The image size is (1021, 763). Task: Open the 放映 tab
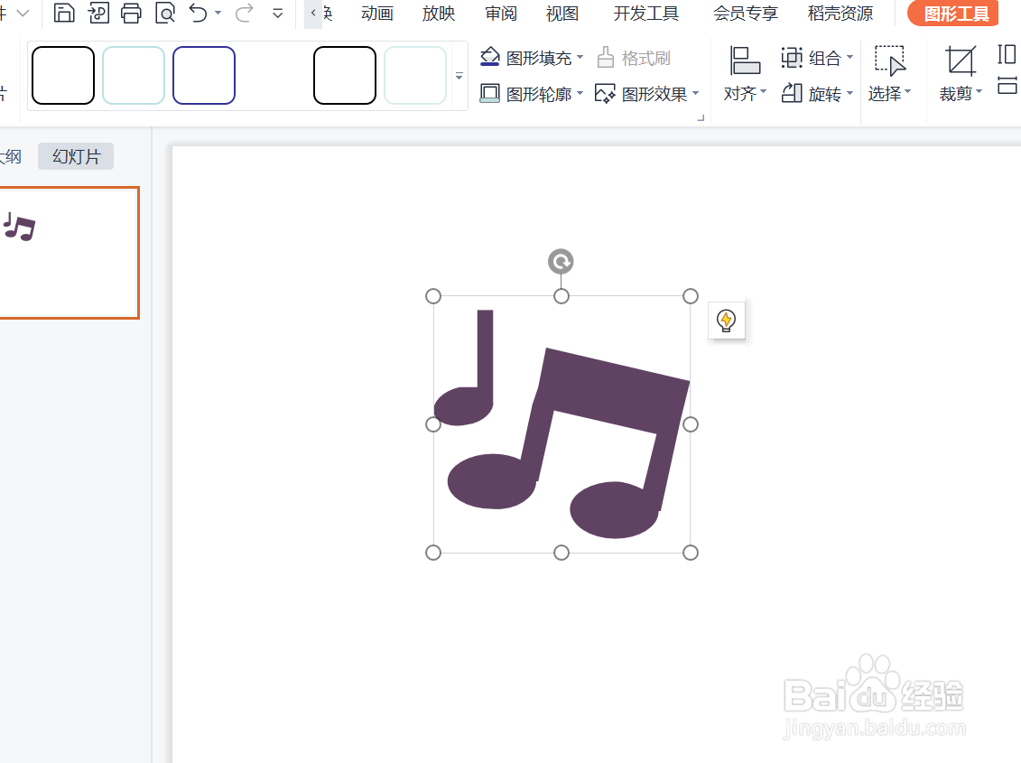click(x=438, y=13)
